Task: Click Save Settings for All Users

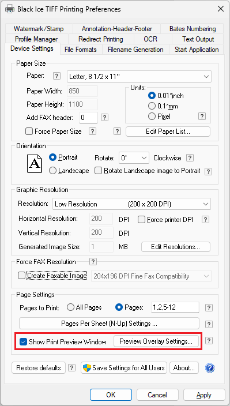Action: tap(124, 368)
